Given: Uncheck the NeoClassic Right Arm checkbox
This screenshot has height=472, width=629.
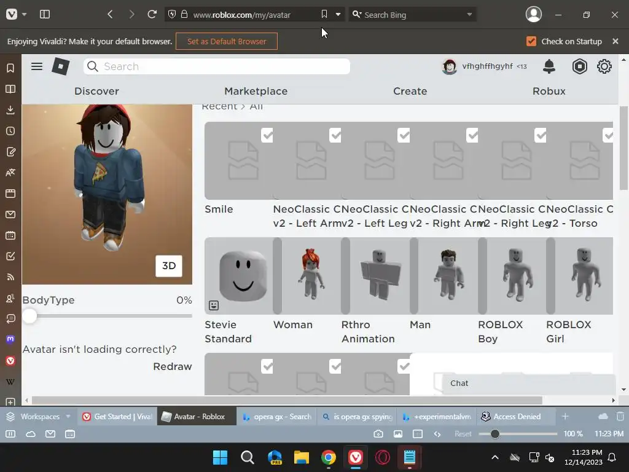Looking at the screenshot, I should pyautogui.click(x=472, y=135).
